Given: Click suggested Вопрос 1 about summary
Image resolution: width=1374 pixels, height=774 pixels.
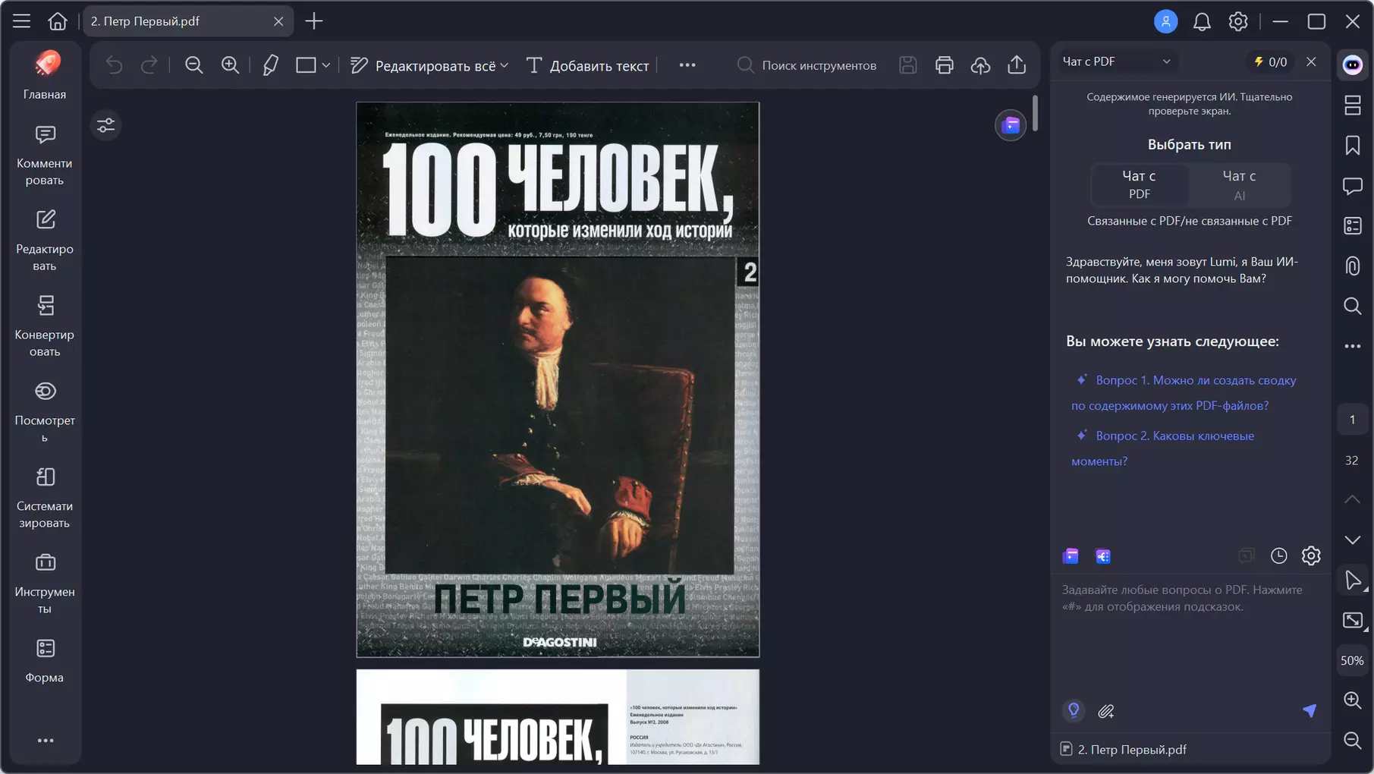Looking at the screenshot, I should 1184,392.
